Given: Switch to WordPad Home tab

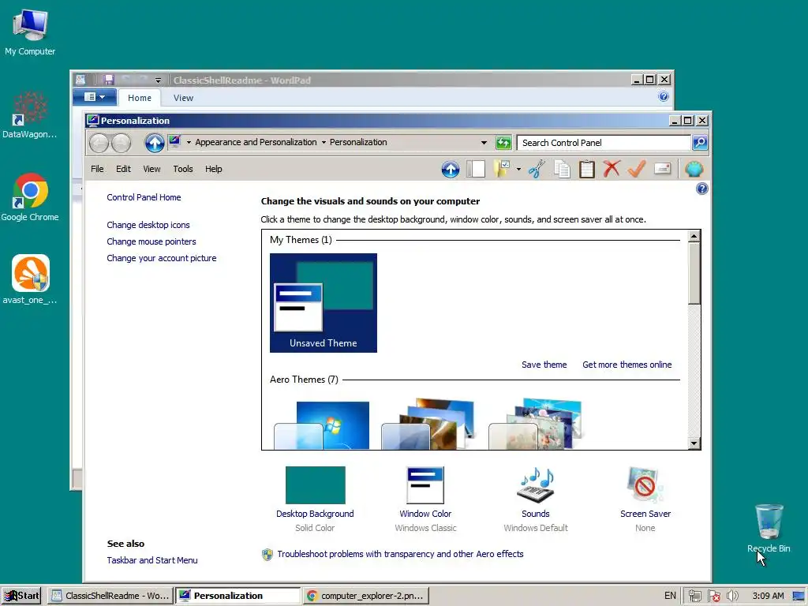Looking at the screenshot, I should pos(140,98).
